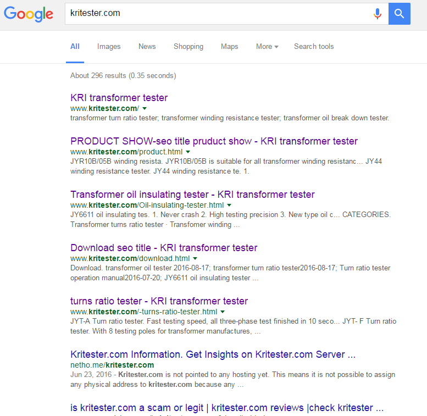This screenshot has height=416, width=427.
Task: Open the KRI transformer tester homepage result
Action: (x=119, y=98)
